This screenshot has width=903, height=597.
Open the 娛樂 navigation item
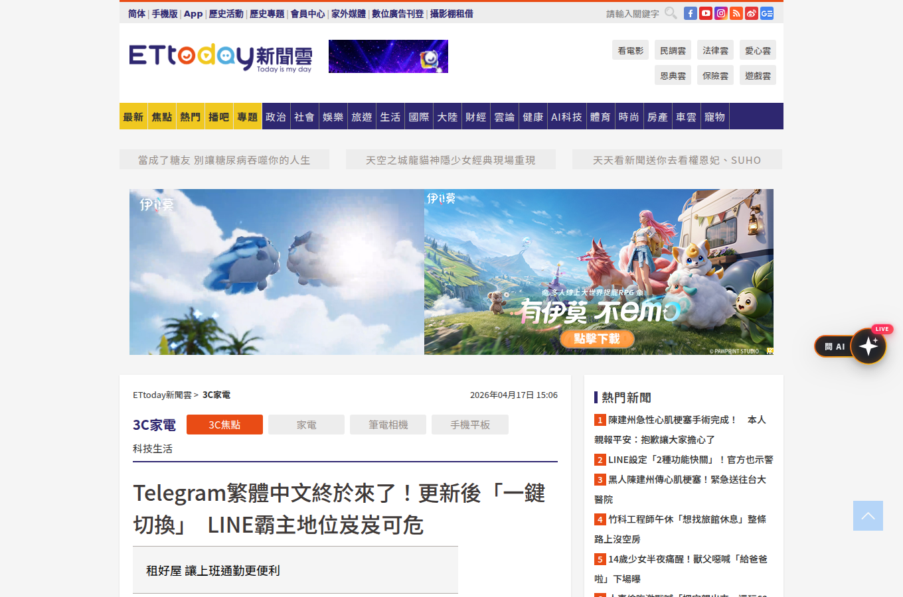(333, 117)
